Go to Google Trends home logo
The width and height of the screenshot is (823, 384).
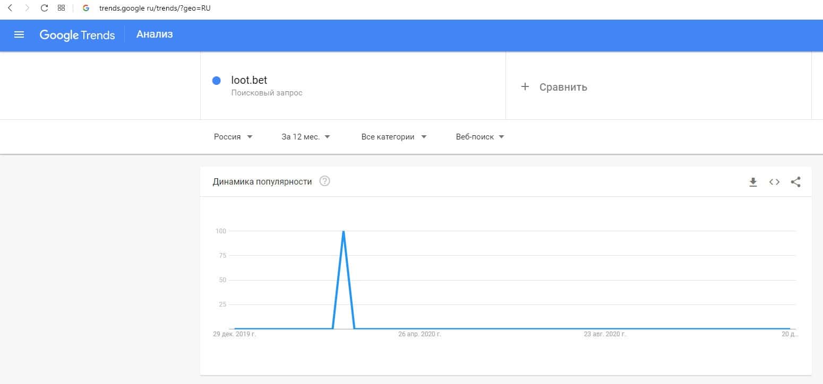[x=77, y=35]
